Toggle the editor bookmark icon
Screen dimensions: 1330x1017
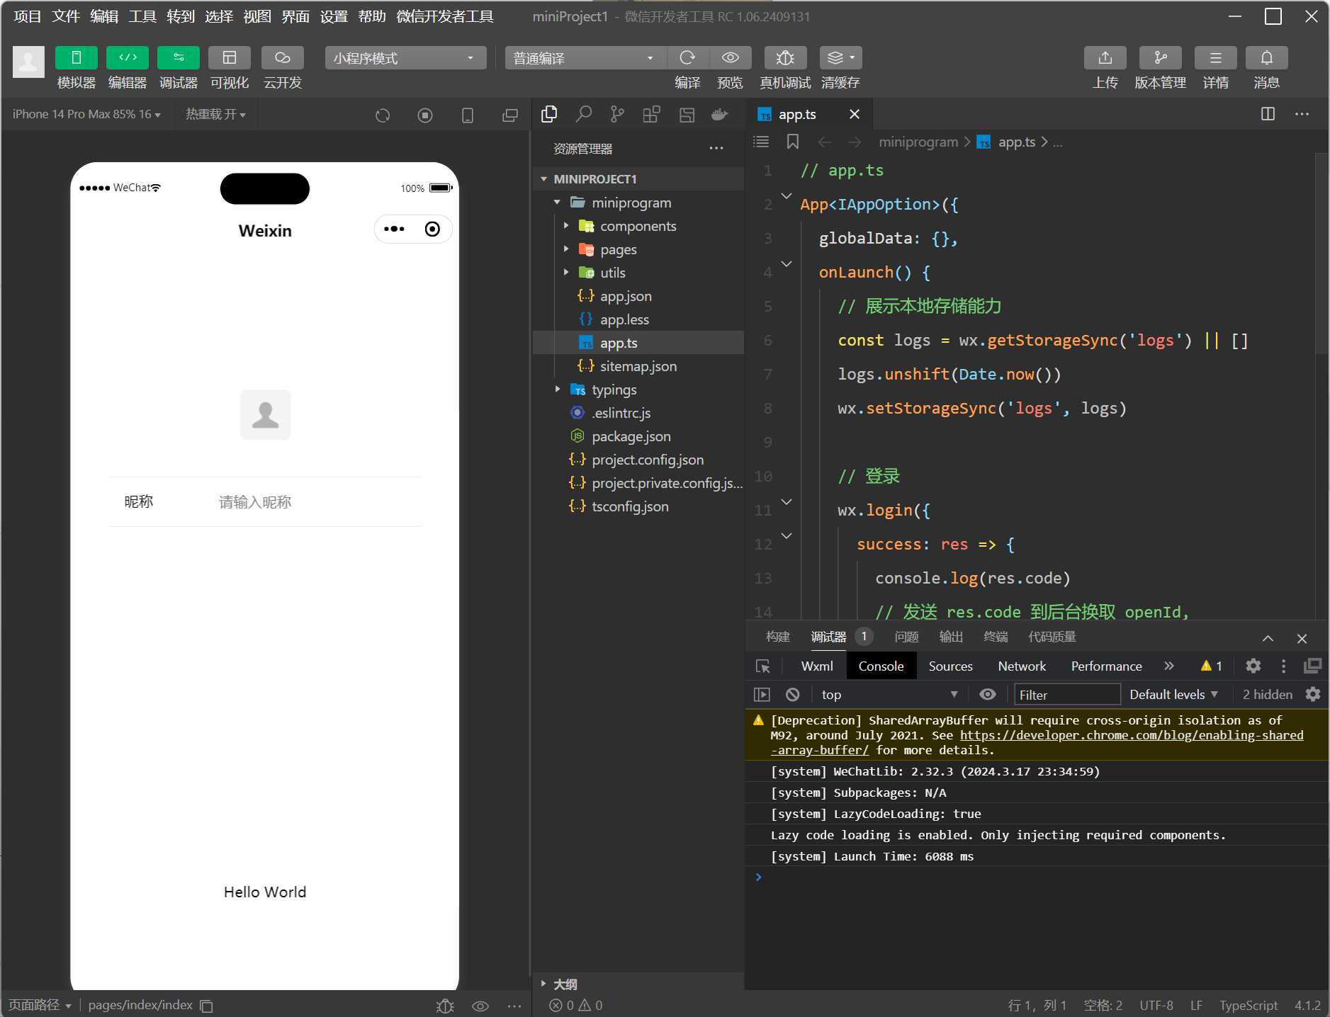coord(793,142)
